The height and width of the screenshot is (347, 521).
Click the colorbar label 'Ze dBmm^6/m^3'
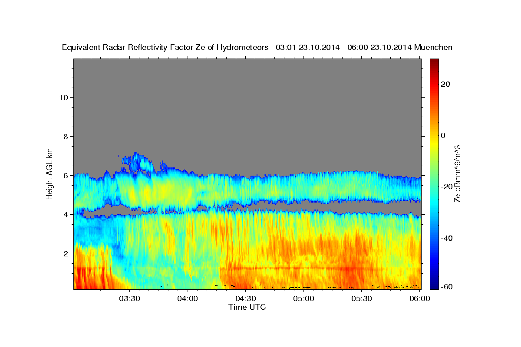click(x=457, y=173)
